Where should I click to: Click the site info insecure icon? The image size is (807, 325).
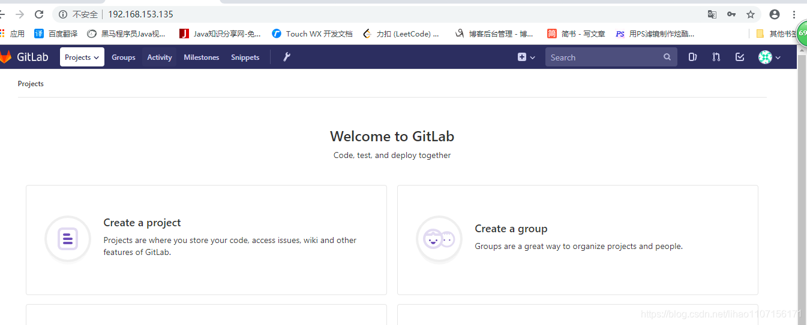click(63, 14)
